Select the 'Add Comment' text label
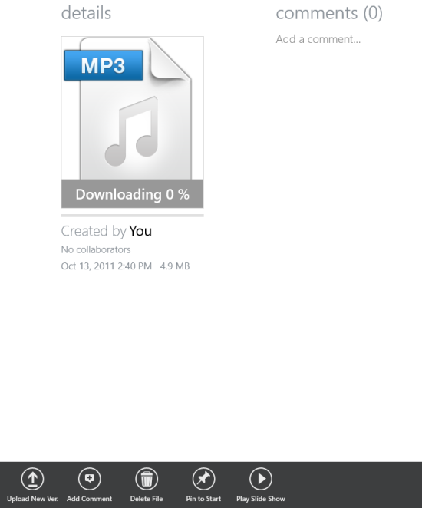 tap(90, 499)
